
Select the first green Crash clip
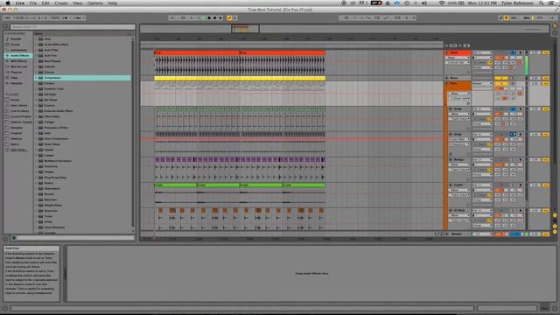pos(175,185)
